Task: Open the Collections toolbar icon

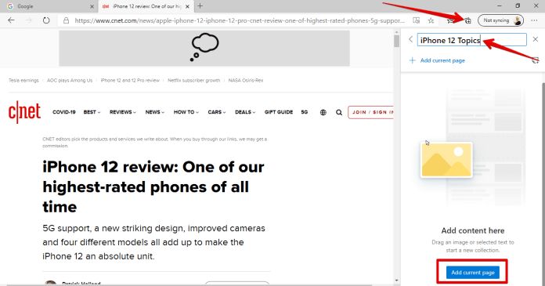Action: click(467, 20)
